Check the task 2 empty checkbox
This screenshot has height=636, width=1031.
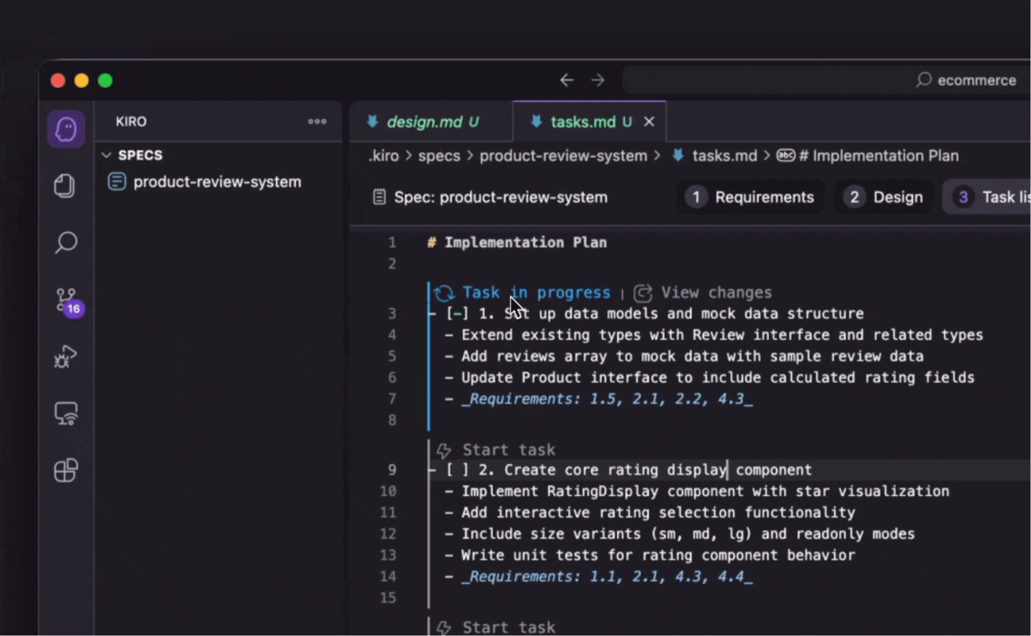pos(457,470)
